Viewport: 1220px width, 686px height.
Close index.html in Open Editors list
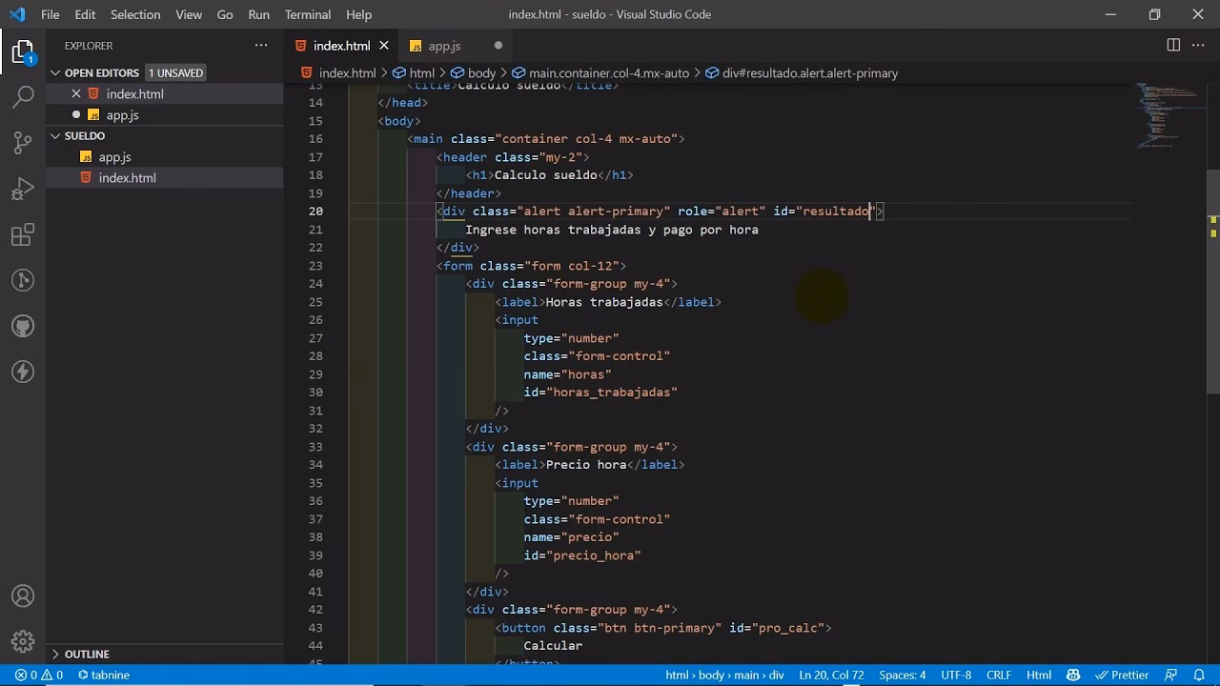tap(76, 93)
